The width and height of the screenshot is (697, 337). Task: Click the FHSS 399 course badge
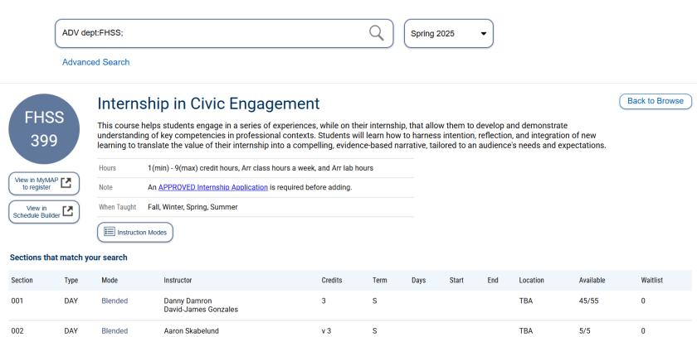[44, 129]
